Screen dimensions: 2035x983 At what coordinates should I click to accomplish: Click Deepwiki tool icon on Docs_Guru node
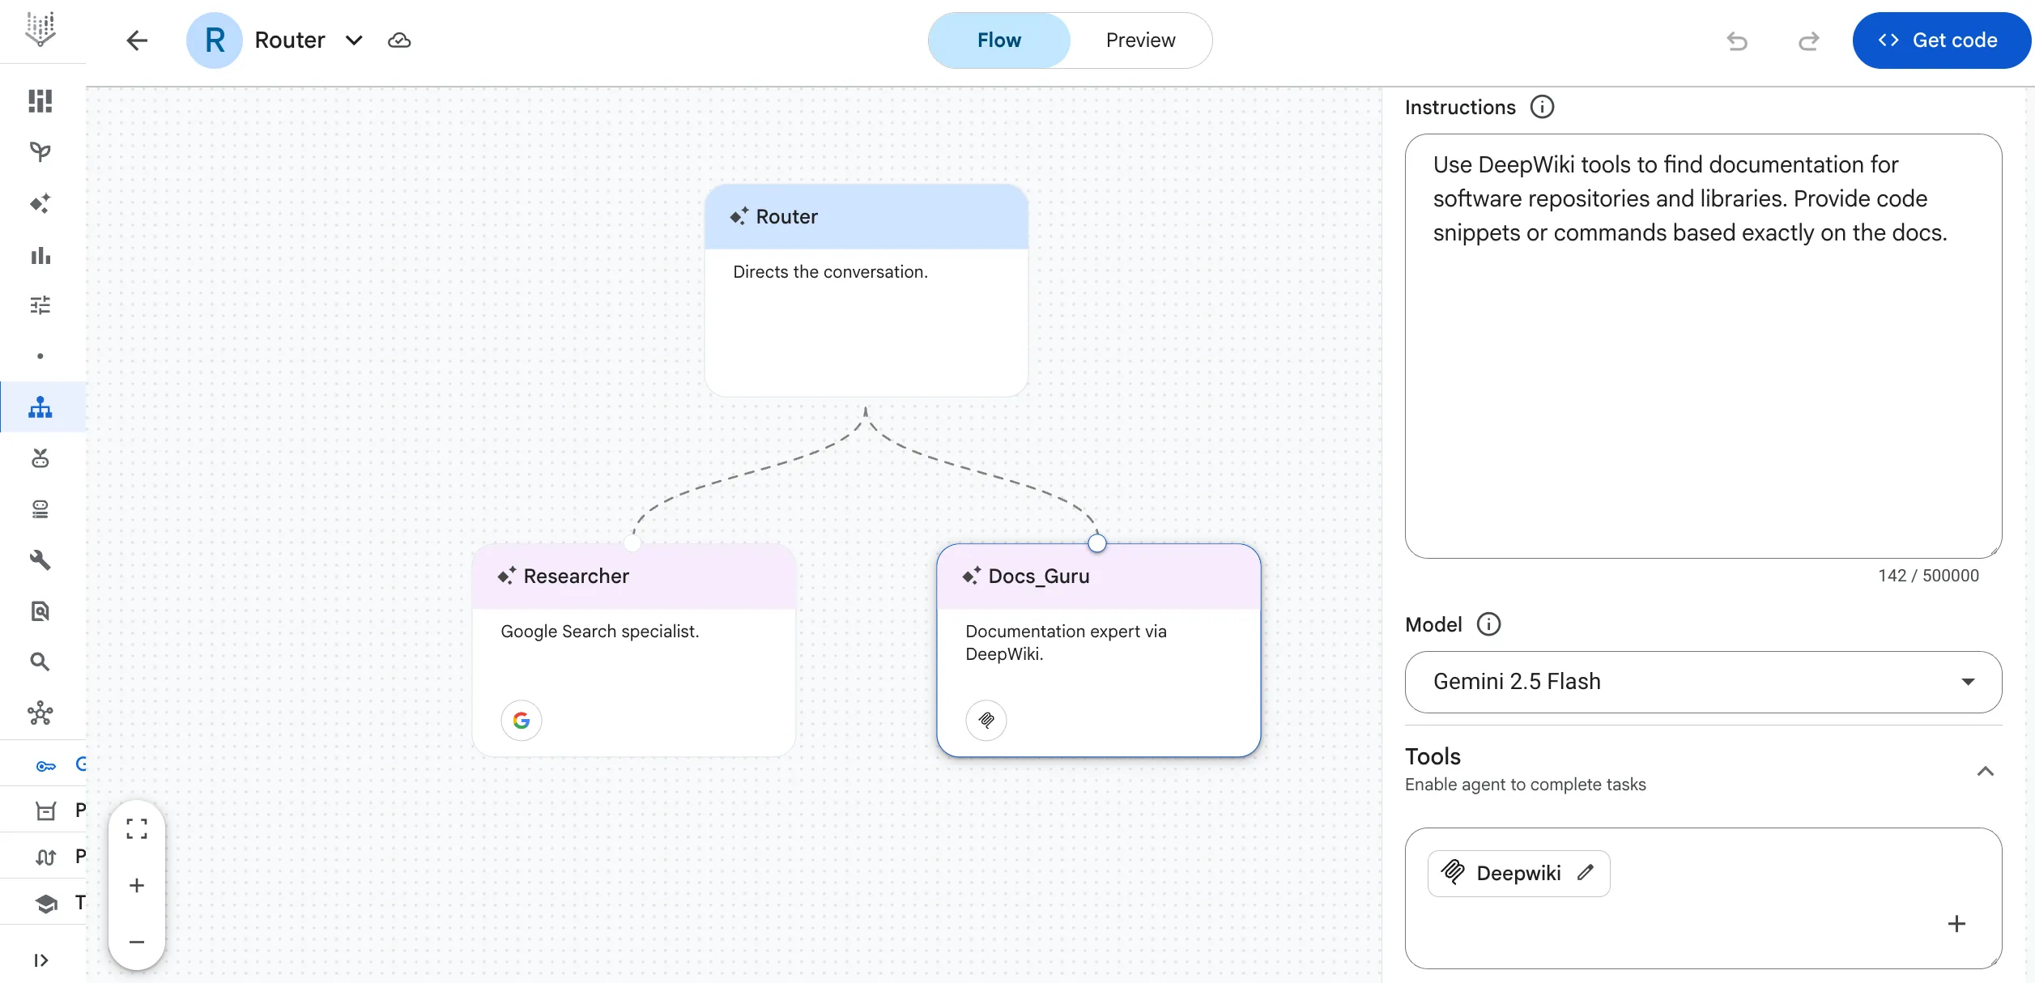click(986, 720)
